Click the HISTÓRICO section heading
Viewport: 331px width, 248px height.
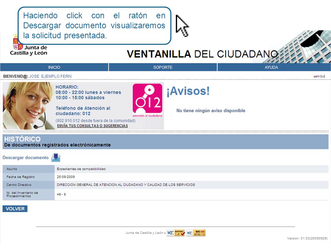(22, 139)
